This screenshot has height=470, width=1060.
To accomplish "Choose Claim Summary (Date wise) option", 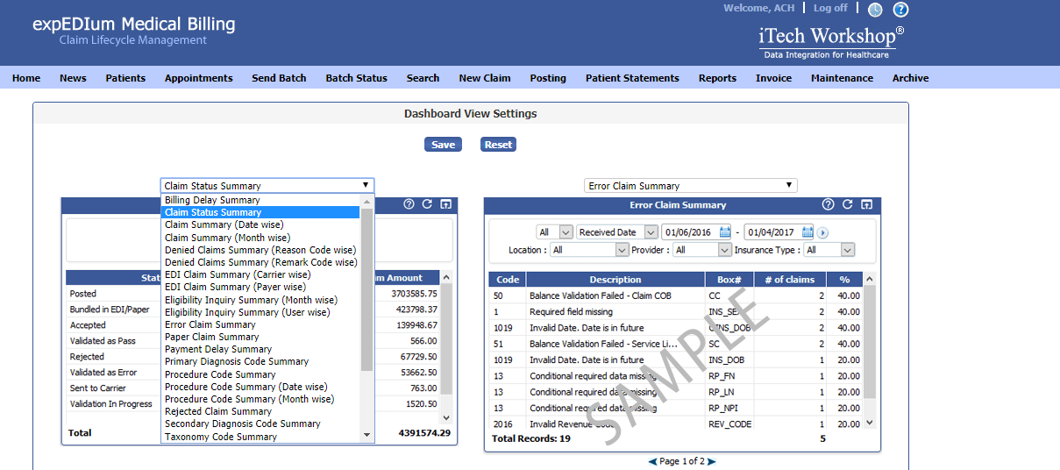I will pyautogui.click(x=260, y=224).
